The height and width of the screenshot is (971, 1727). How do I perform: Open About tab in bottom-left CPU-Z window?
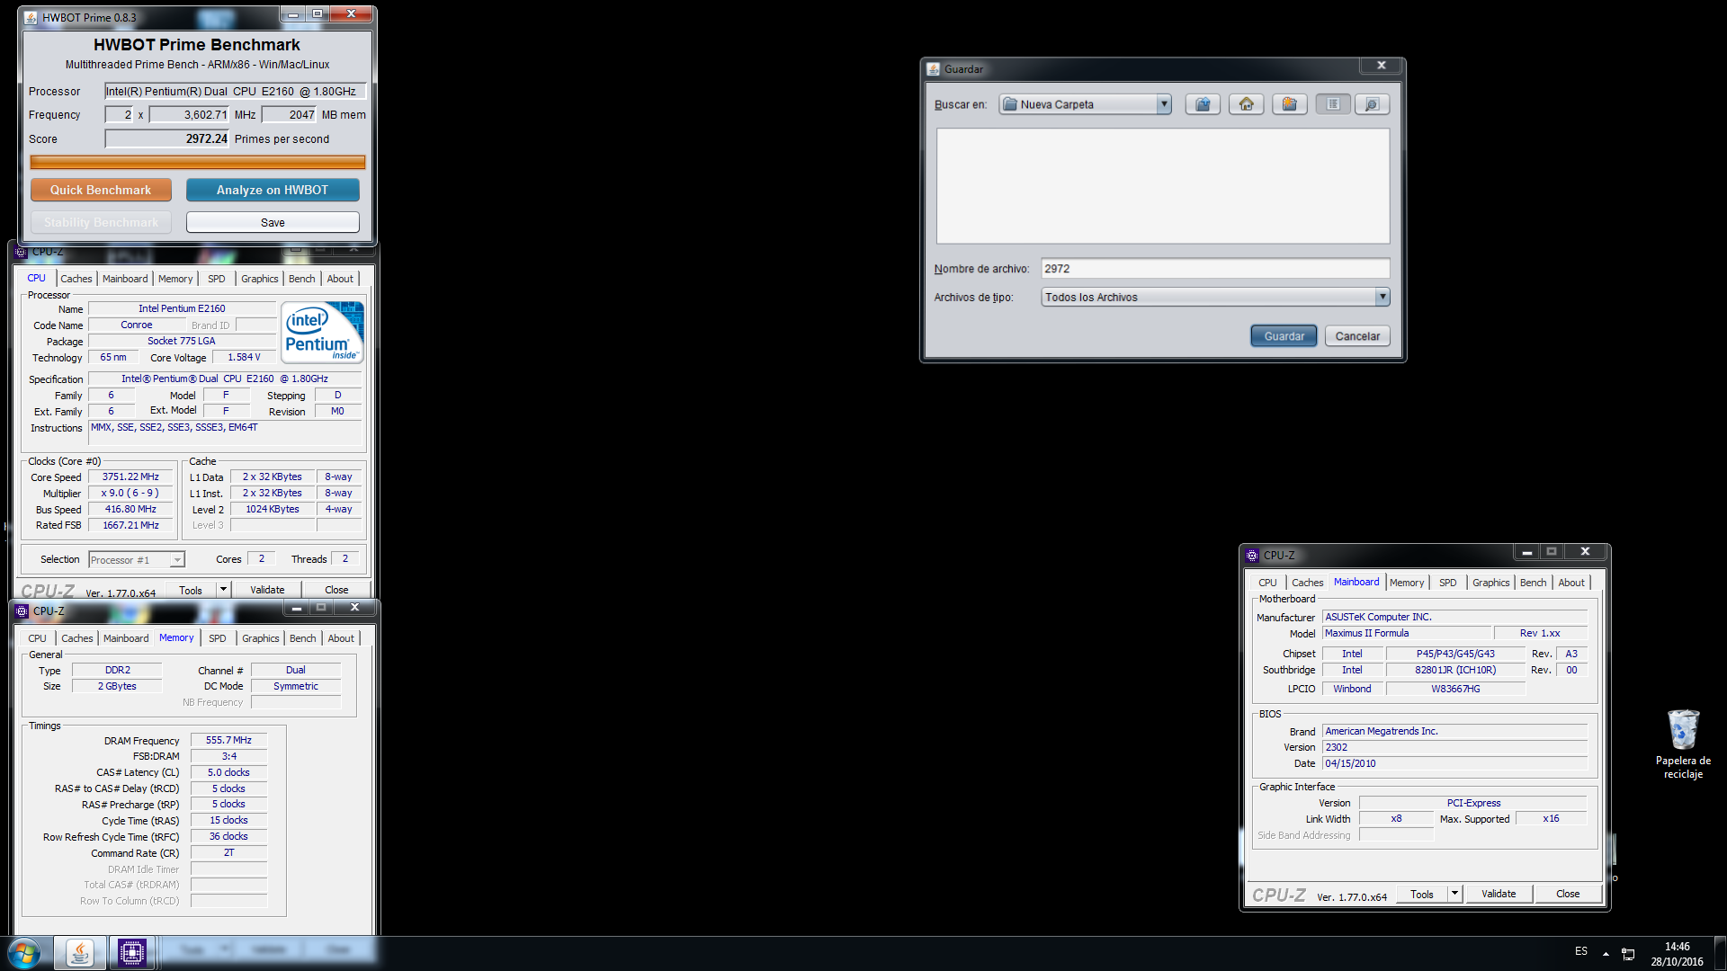pos(341,638)
